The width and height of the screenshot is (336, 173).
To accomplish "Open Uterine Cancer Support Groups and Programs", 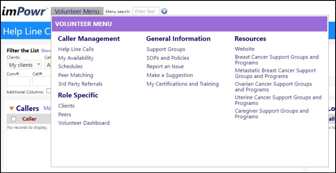I will coord(278,100).
